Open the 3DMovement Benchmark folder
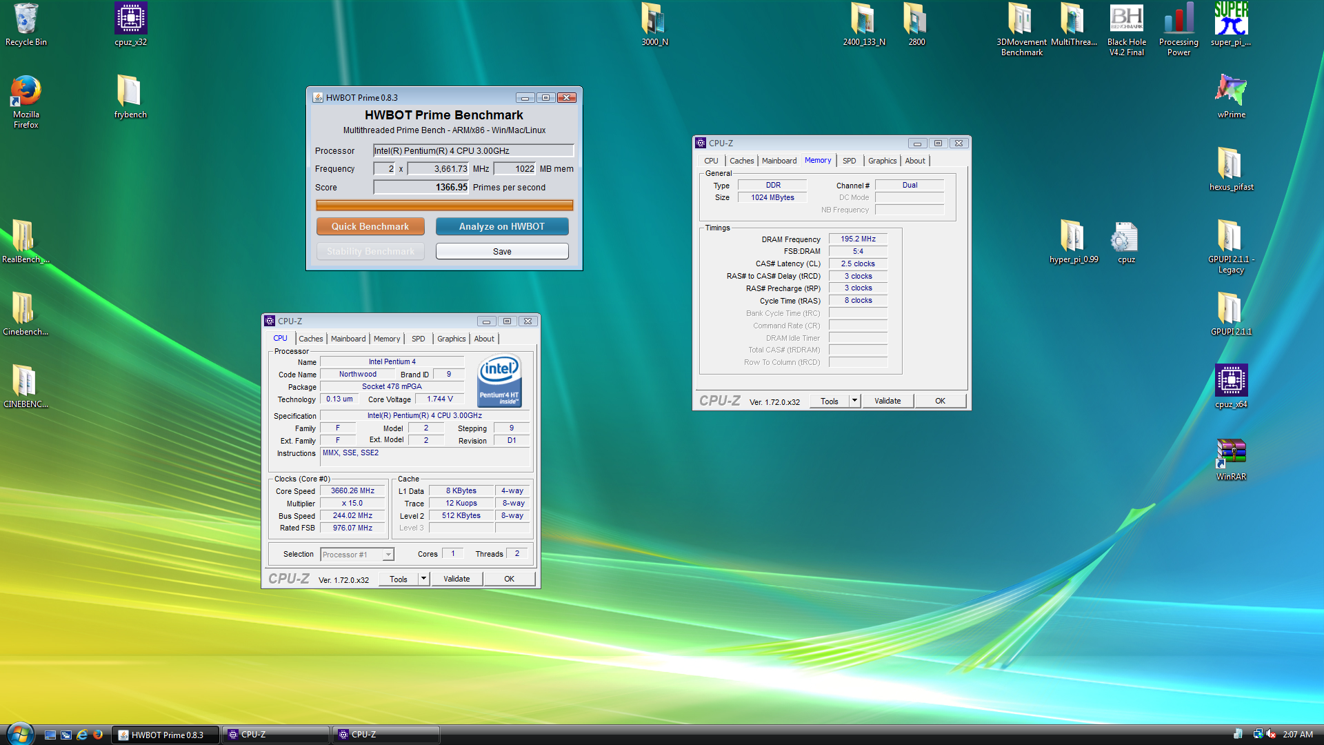Screen dimensions: 1324x745 click(x=1021, y=30)
